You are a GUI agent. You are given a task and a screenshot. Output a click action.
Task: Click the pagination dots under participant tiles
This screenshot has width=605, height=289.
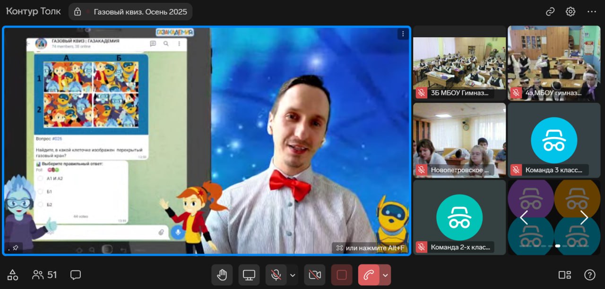coord(554,246)
